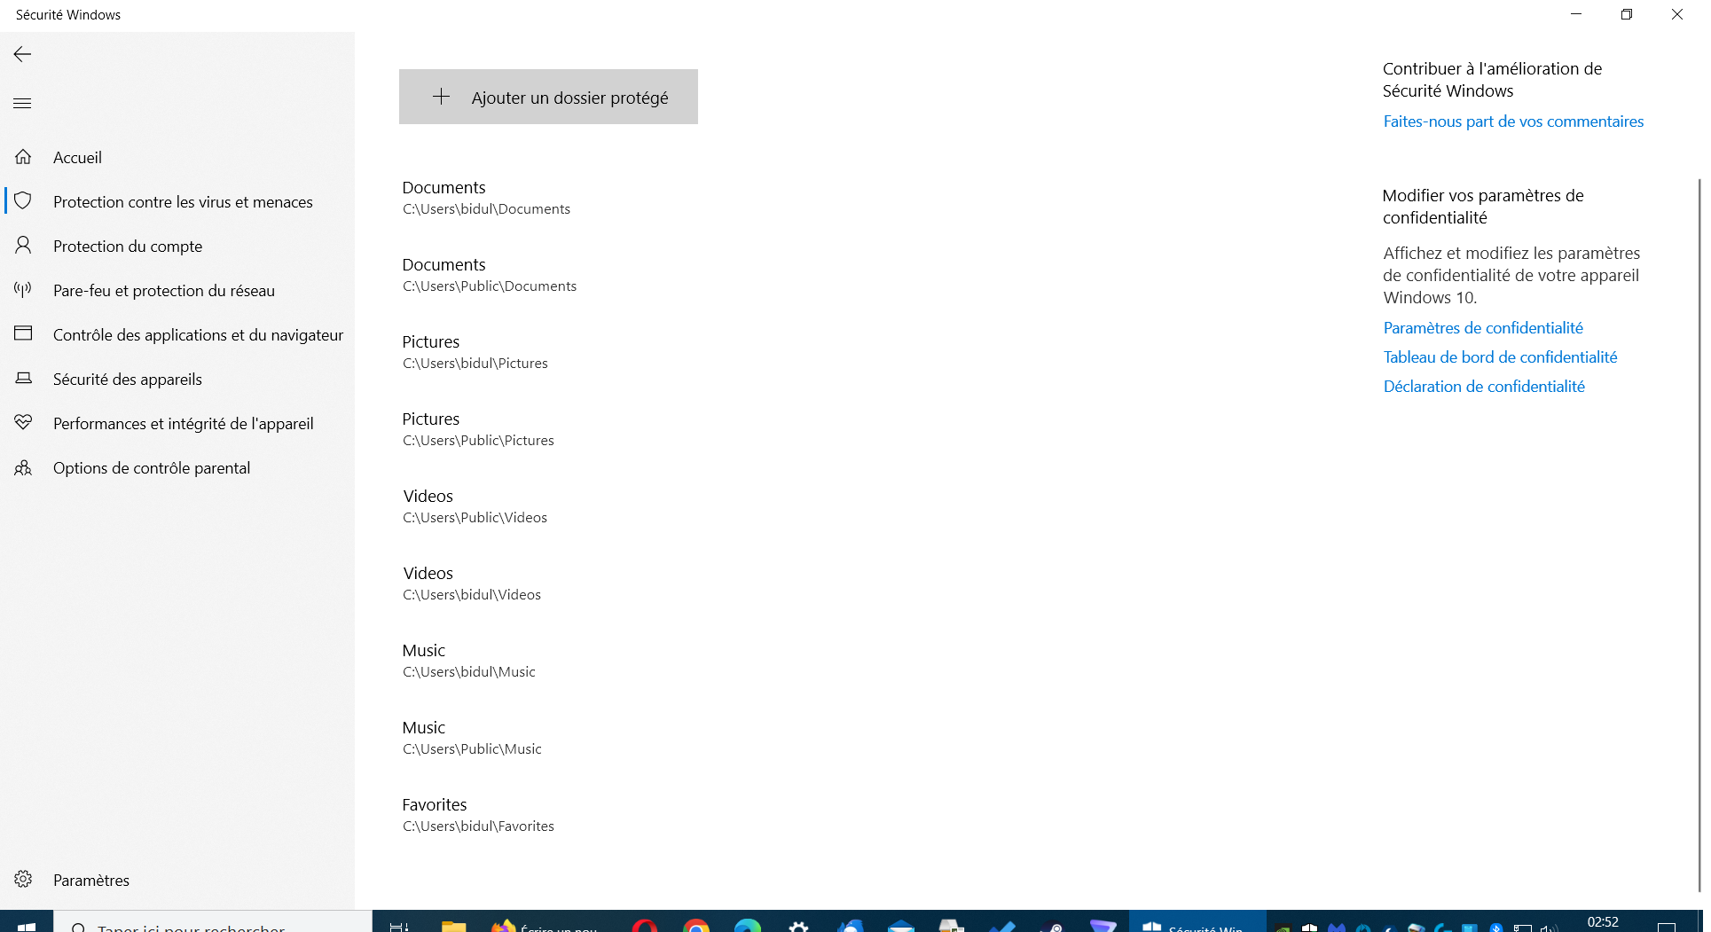This screenshot has width=1711, height=932.
Task: Open Déclaration de confidentialité link
Action: (1484, 387)
